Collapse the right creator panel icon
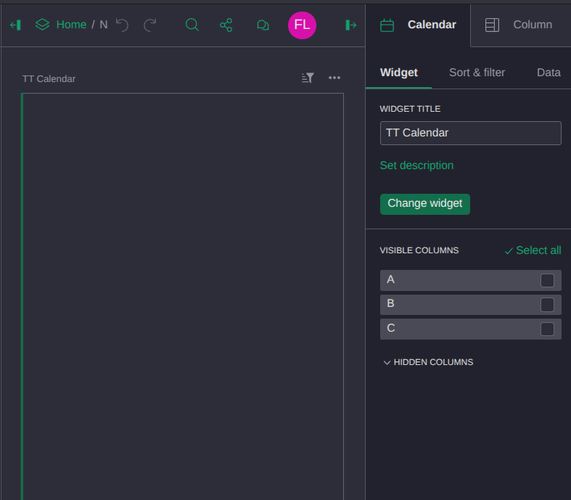 [351, 25]
